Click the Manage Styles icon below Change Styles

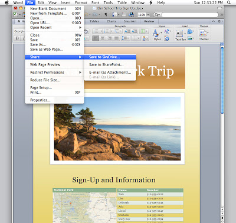tap(167, 38)
